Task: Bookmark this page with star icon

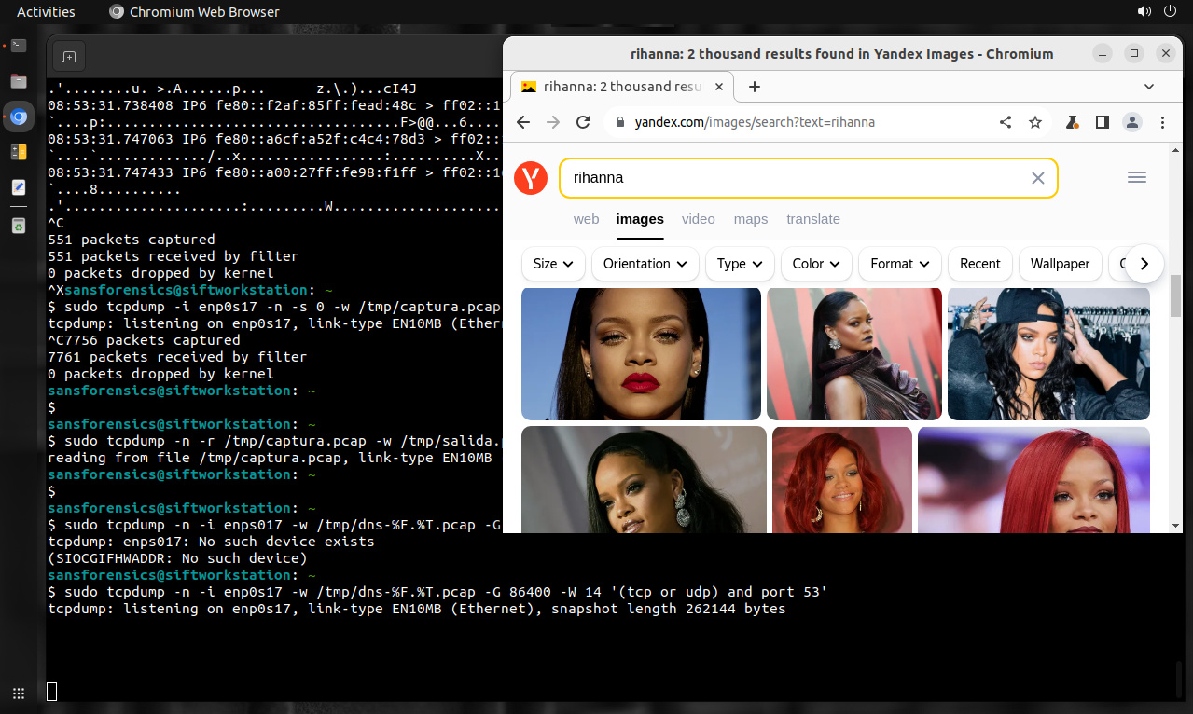Action: click(x=1034, y=122)
